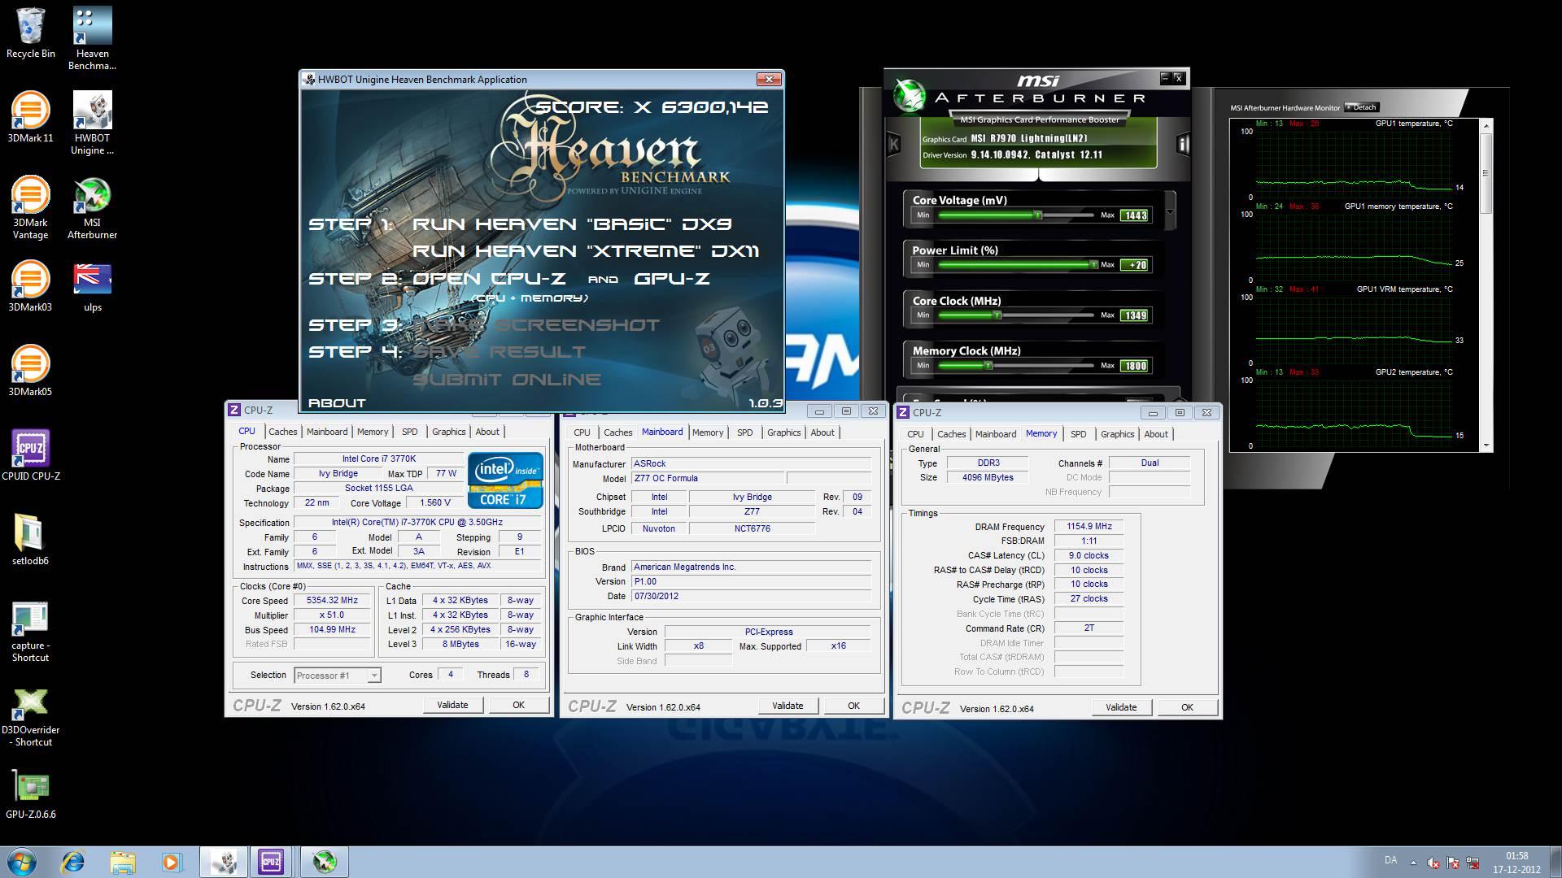Click OK in the left CPU-Z window
This screenshot has height=878, width=1562.
coord(518,705)
